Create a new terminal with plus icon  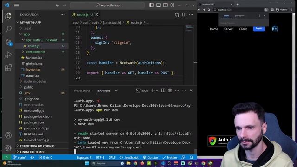tap(152, 90)
